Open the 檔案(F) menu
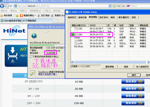This screenshot has height=107, width=150. click(x=4, y=11)
